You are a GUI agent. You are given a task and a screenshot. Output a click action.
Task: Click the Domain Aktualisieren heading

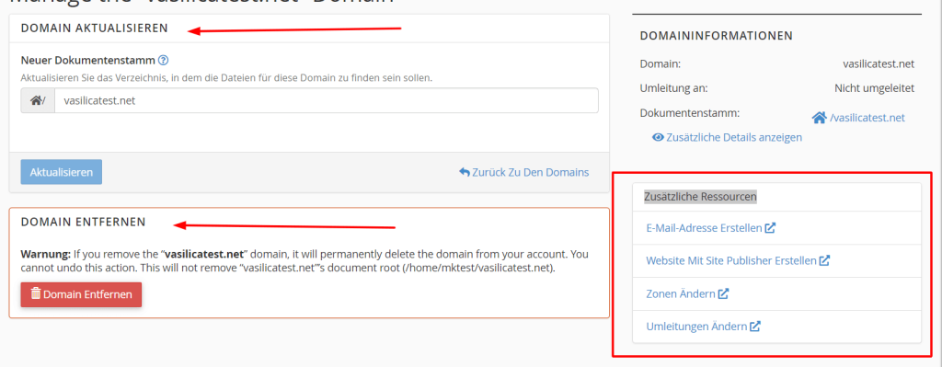(x=95, y=28)
